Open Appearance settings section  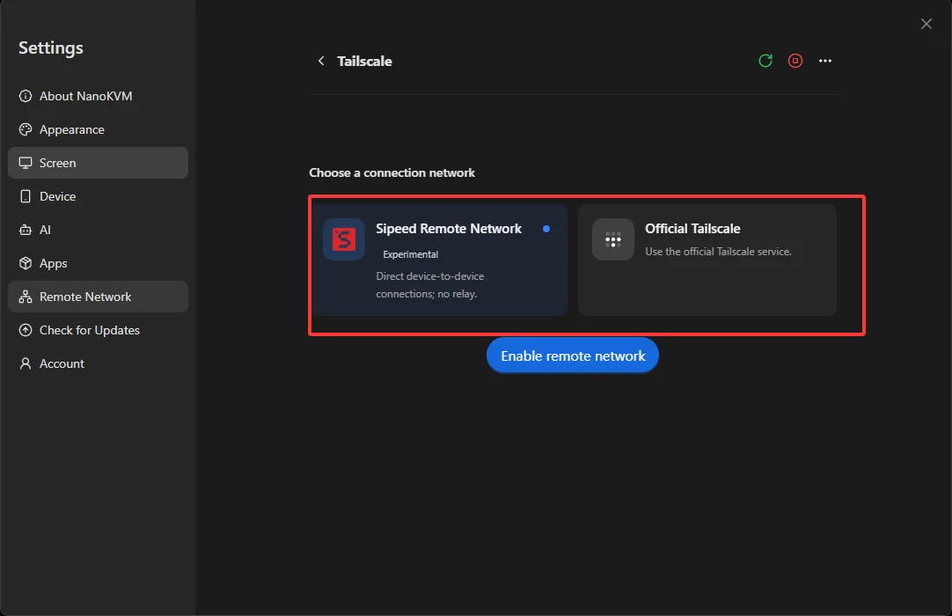click(x=98, y=129)
